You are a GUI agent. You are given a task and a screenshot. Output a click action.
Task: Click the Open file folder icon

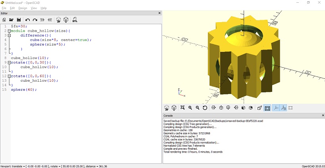[x=11, y=20]
